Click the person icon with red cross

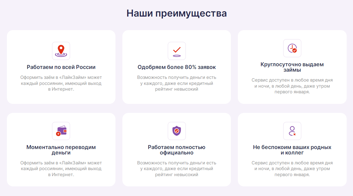click(292, 131)
